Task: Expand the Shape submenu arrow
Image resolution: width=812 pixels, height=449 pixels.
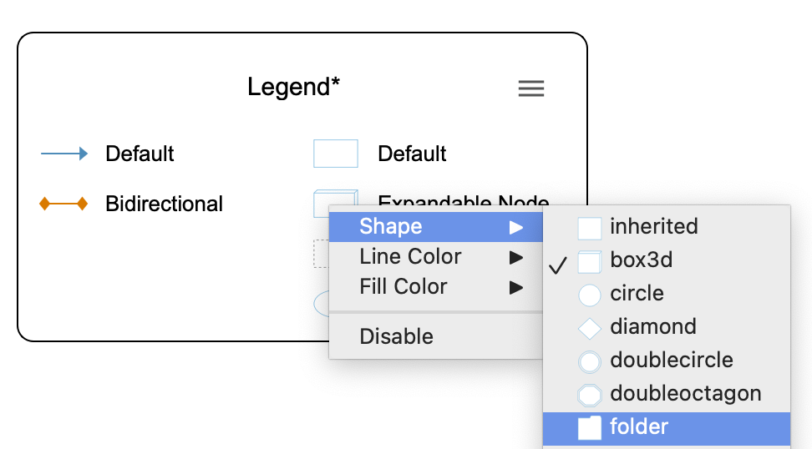Action: (516, 227)
